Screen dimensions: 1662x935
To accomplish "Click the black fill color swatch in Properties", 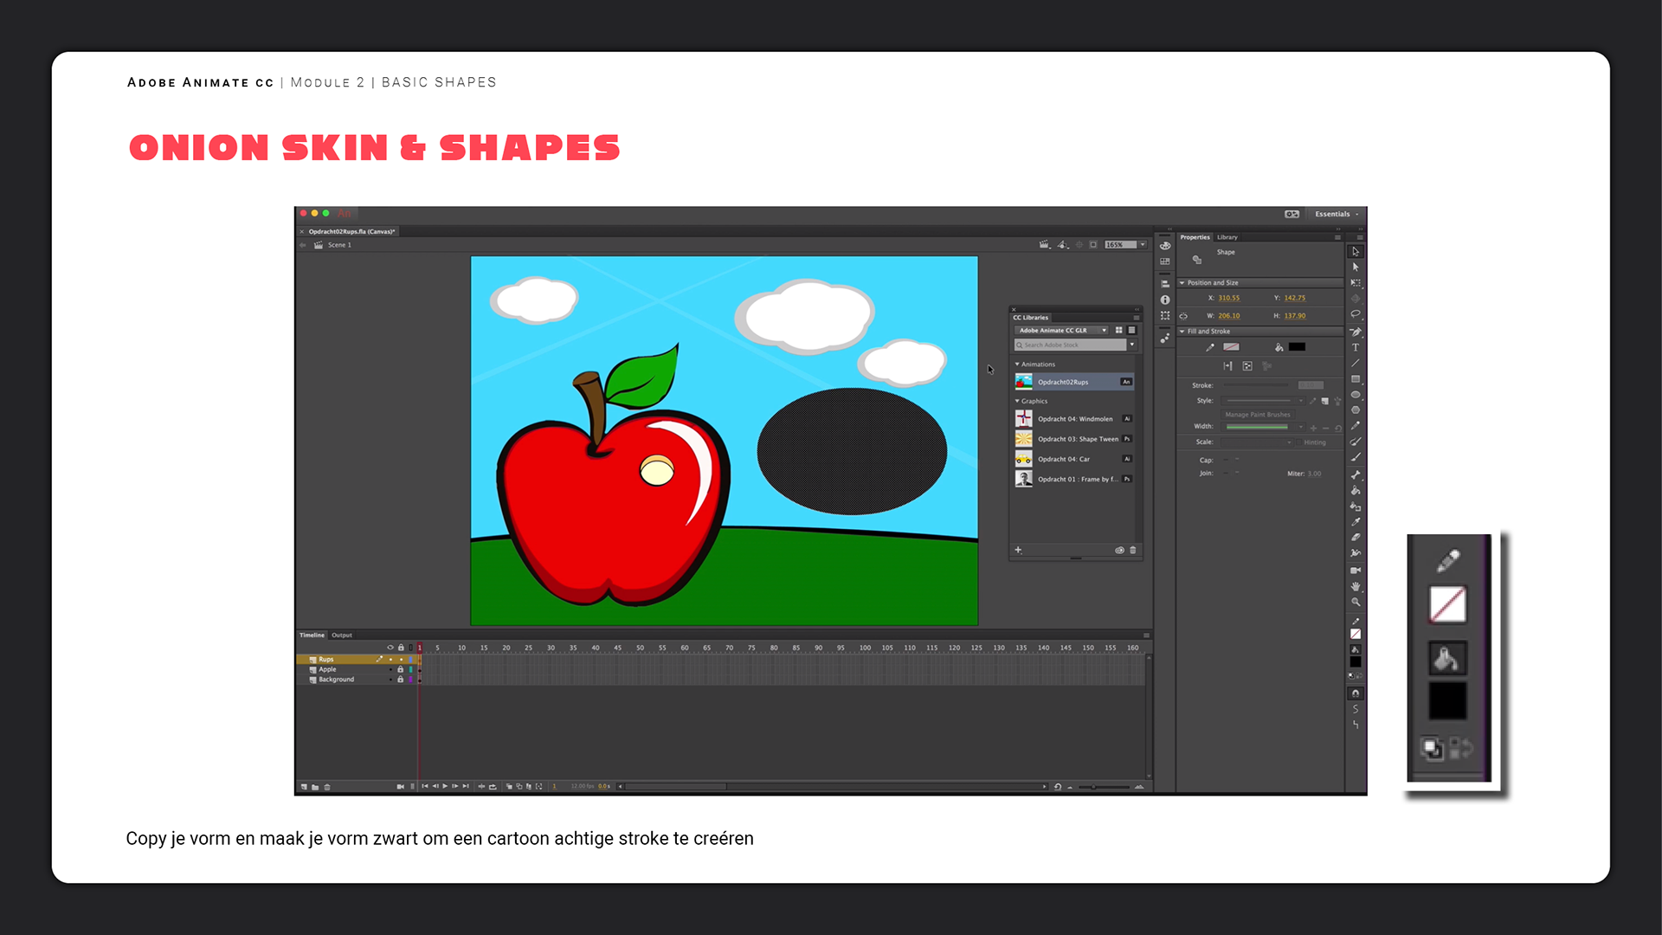I will 1297,347.
